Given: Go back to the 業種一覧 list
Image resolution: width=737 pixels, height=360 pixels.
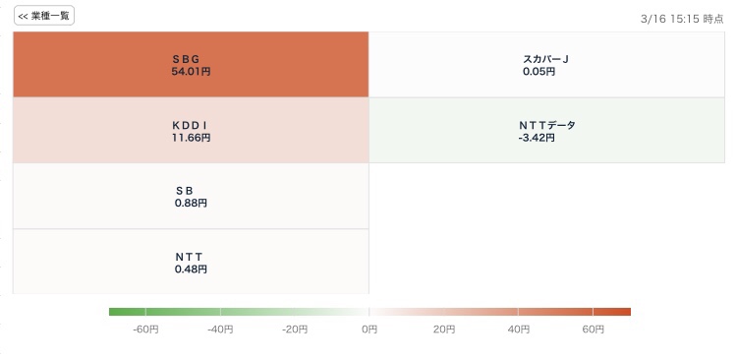Looking at the screenshot, I should pos(44,16).
